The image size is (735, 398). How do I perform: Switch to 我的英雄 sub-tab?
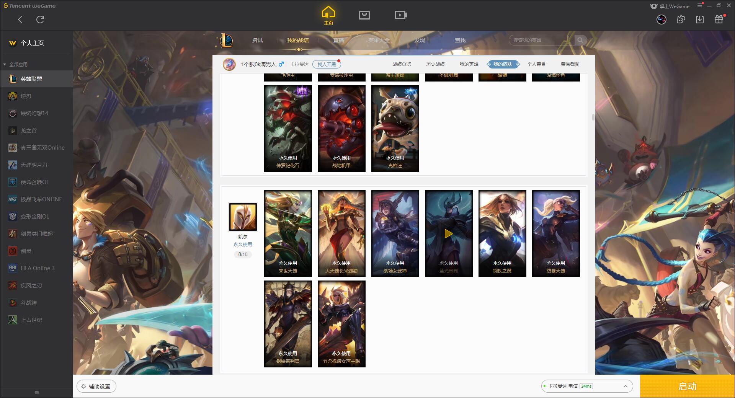click(469, 64)
